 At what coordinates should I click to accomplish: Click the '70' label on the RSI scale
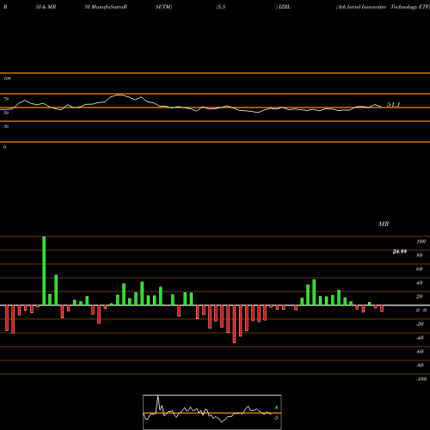click(6, 99)
